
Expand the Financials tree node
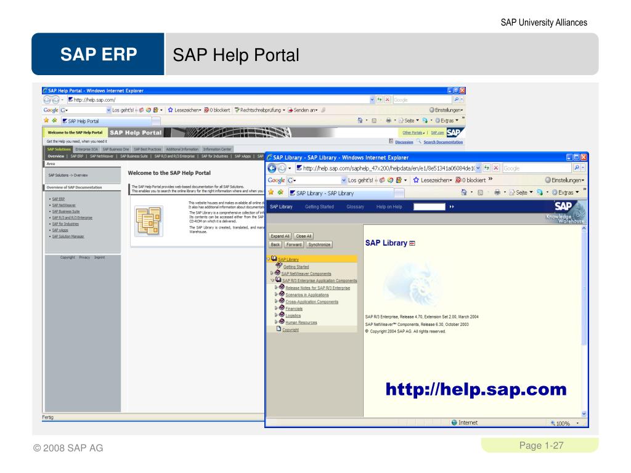(x=276, y=308)
